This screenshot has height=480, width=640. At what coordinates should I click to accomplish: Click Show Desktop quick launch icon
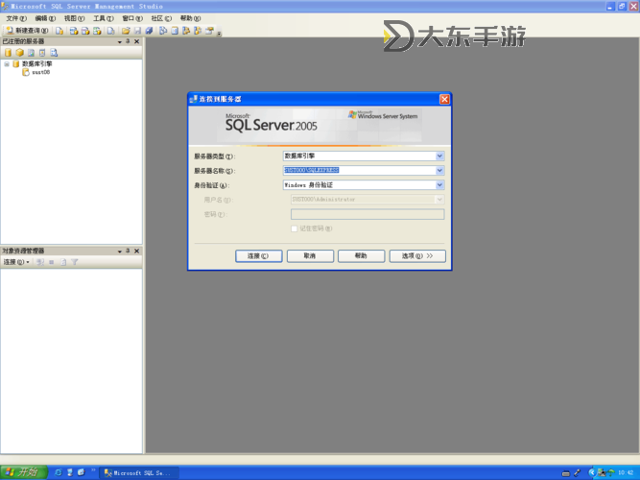coord(82,472)
